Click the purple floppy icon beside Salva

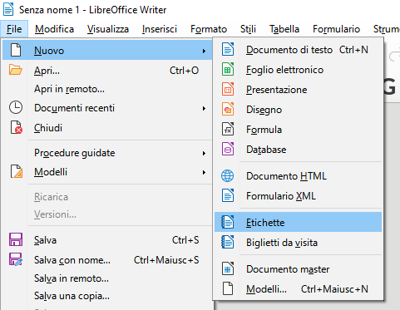coord(16,239)
